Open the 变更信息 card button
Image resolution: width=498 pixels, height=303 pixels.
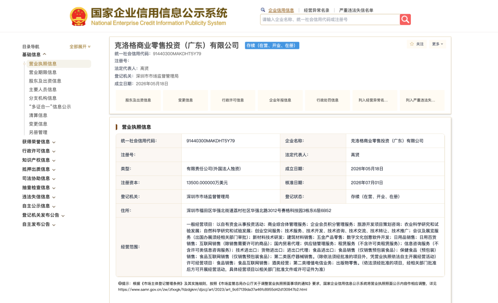185,100
